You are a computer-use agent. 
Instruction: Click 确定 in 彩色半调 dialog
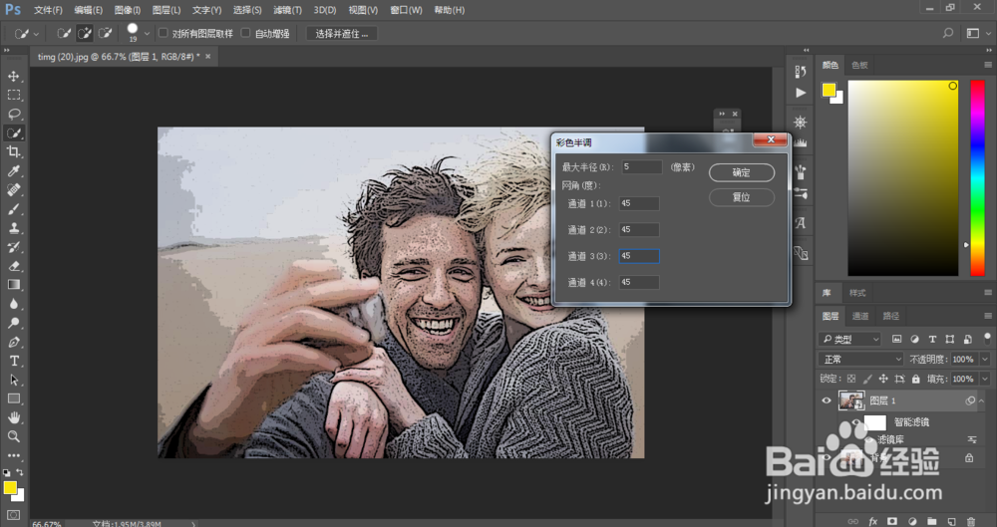(742, 172)
